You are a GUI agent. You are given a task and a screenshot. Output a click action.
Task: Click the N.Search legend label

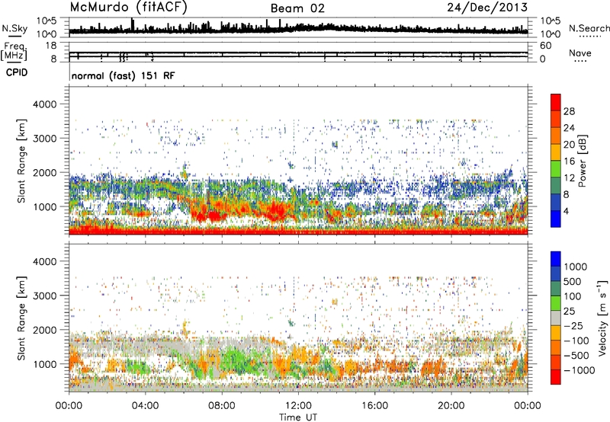point(589,28)
